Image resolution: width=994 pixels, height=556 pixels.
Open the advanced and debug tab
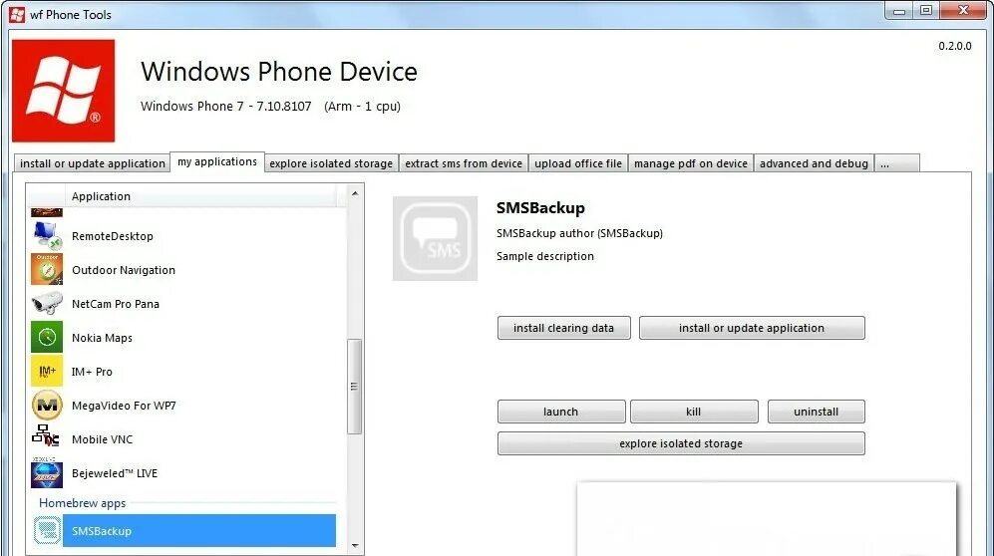[x=814, y=163]
